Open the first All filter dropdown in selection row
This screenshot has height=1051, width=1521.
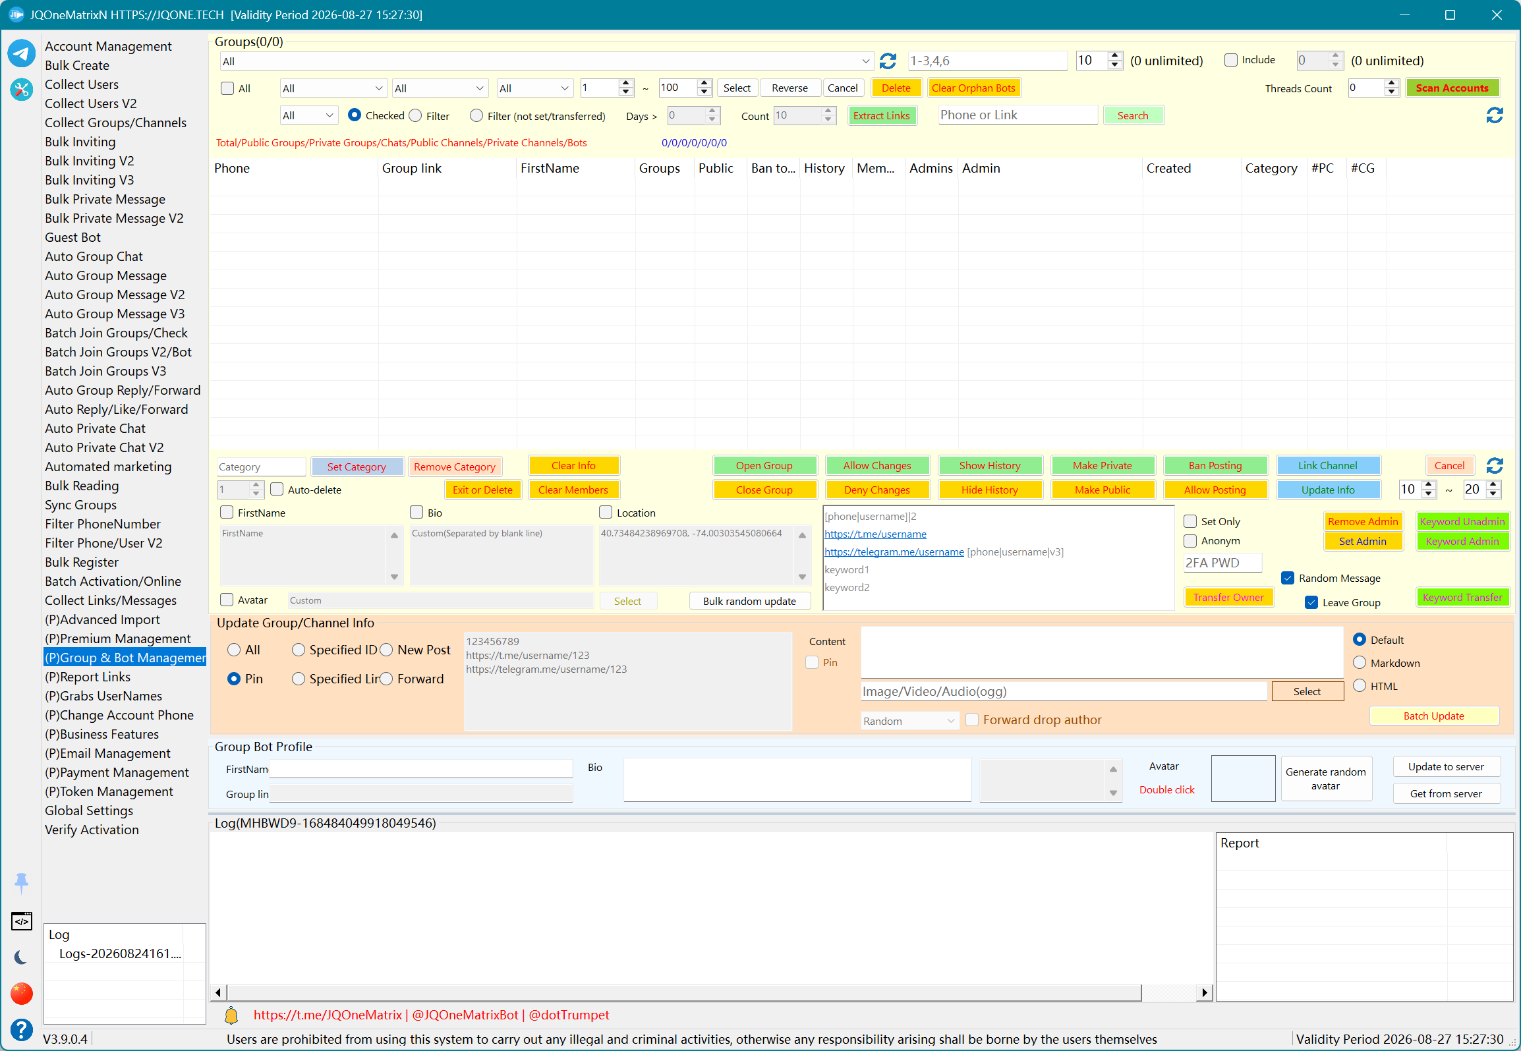click(x=333, y=88)
